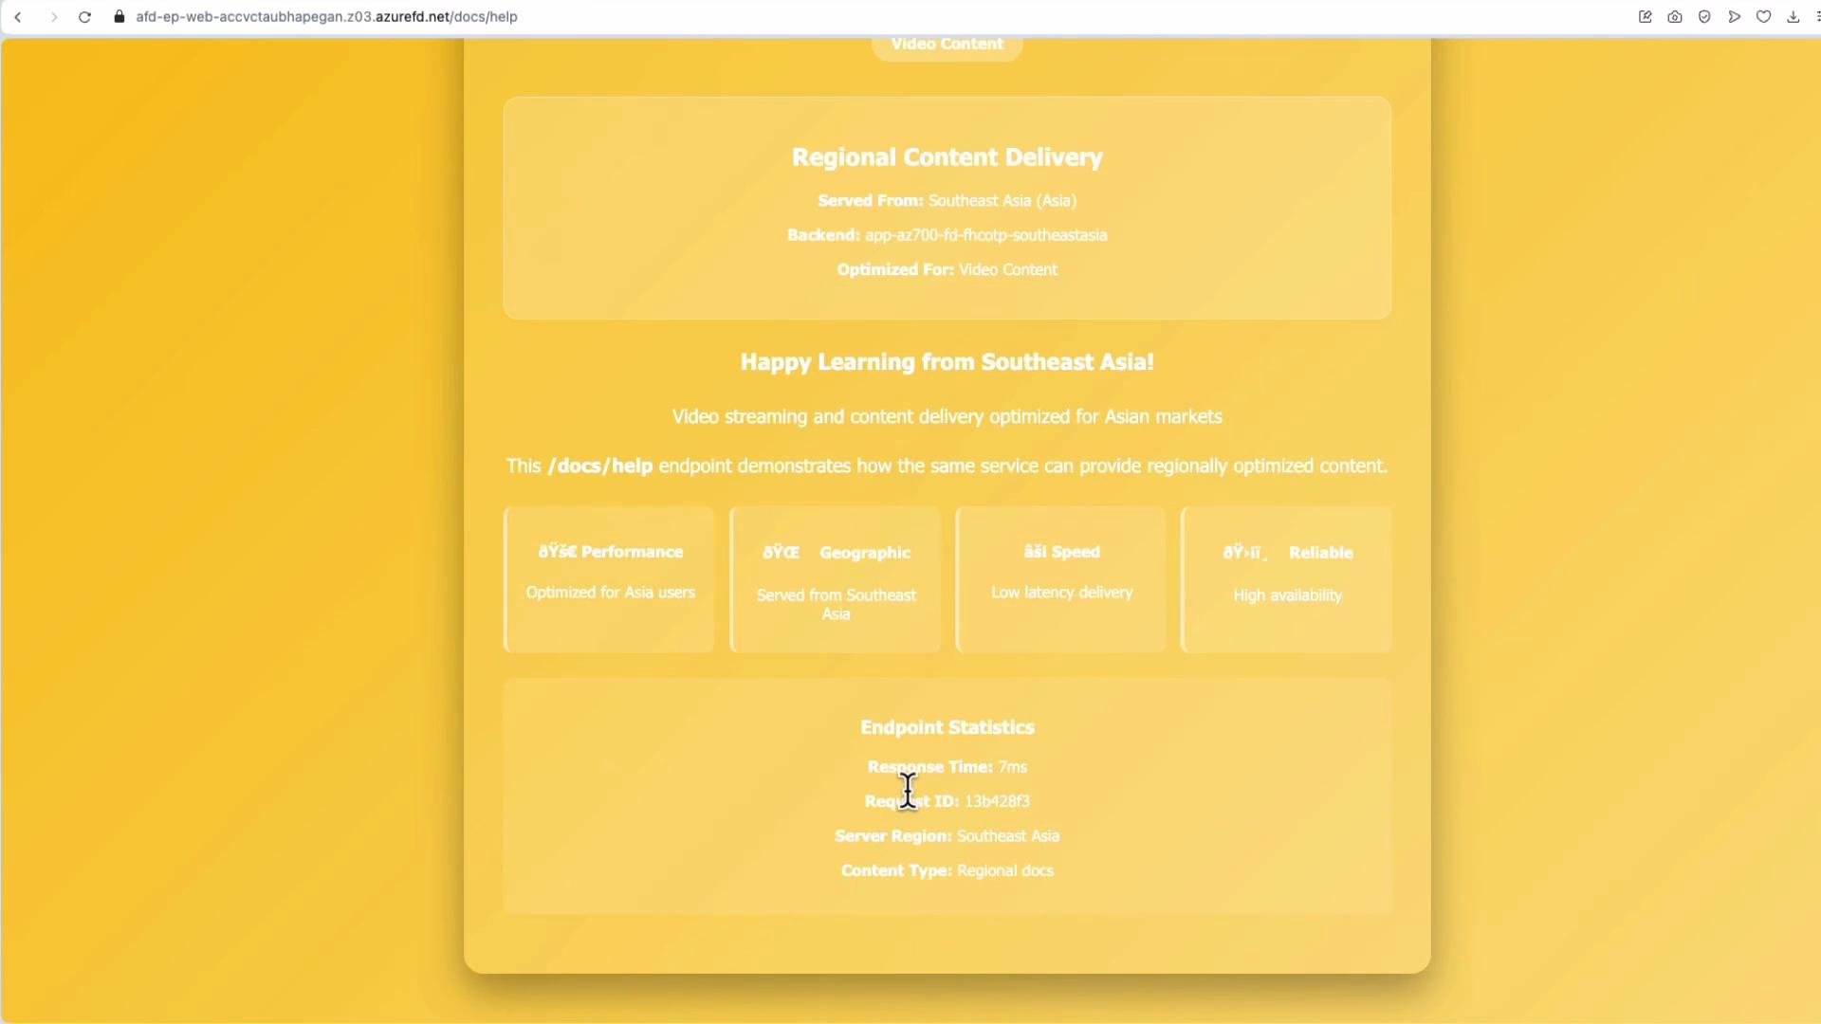Select the Regional Content Delivery heading
This screenshot has height=1024, width=1821.
[947, 157]
